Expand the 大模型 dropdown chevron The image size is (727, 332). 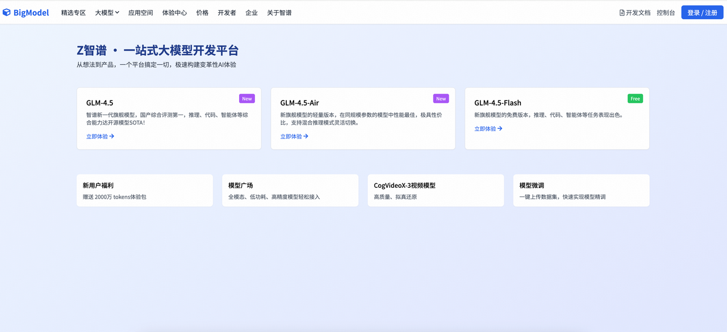pos(117,12)
